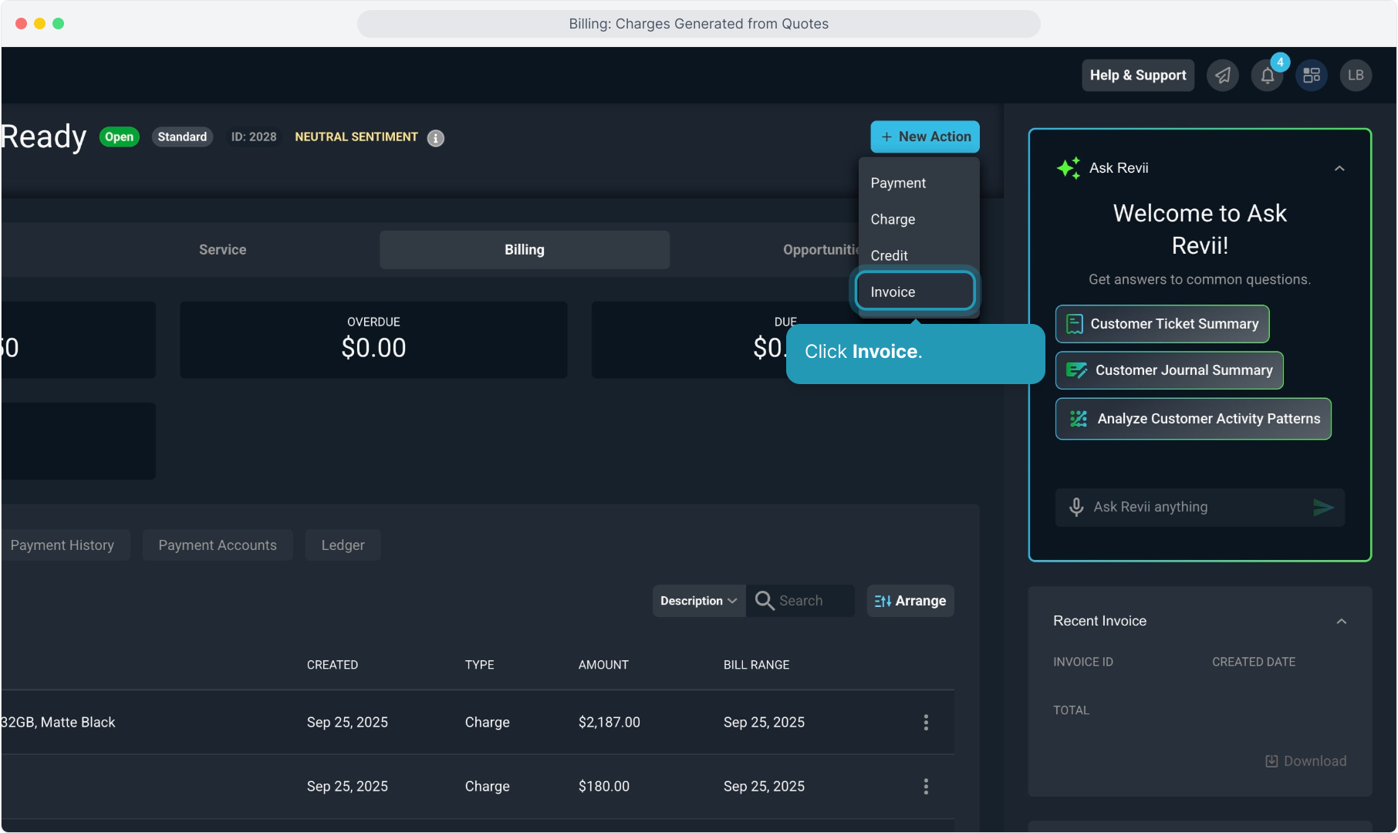
Task: Open the notifications bell
Action: [x=1267, y=76]
